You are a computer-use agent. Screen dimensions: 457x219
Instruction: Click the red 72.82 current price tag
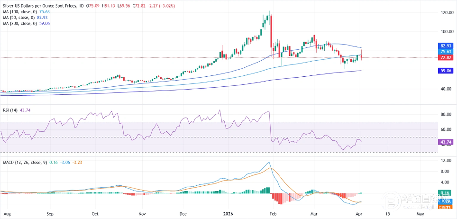pos(445,57)
